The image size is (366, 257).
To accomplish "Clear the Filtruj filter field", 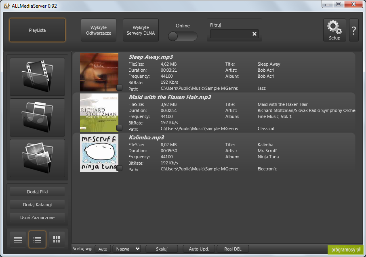I will pos(255,34).
